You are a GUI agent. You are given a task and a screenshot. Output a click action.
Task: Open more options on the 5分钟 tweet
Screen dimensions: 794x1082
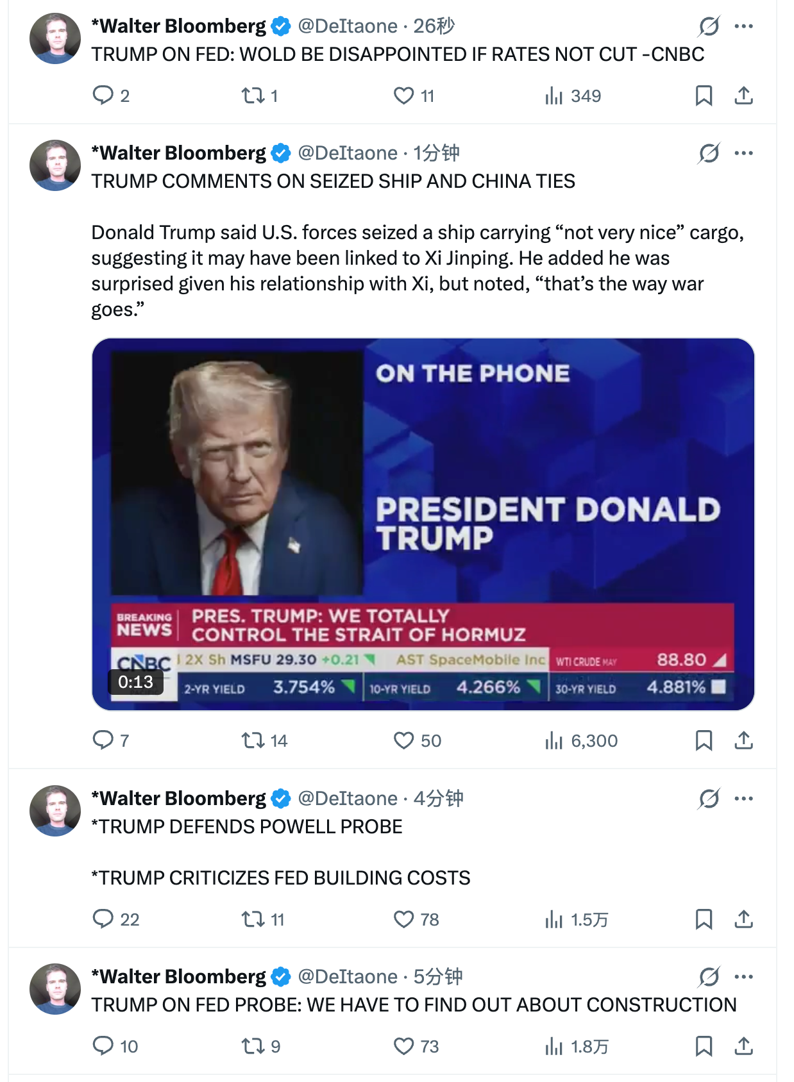pyautogui.click(x=744, y=977)
